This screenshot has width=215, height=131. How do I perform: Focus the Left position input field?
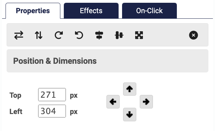[52, 111]
